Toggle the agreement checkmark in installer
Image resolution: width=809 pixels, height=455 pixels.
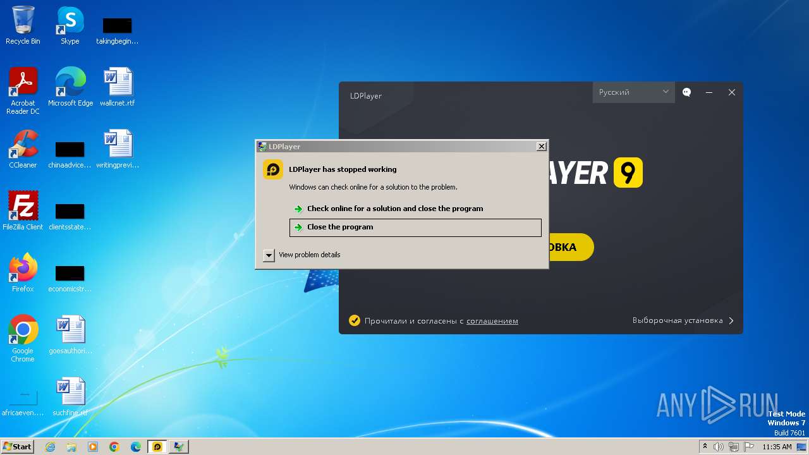355,320
